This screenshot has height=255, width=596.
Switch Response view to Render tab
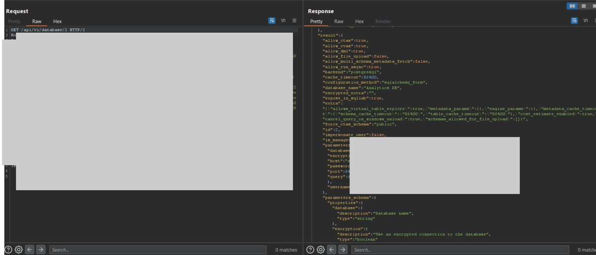tap(383, 21)
